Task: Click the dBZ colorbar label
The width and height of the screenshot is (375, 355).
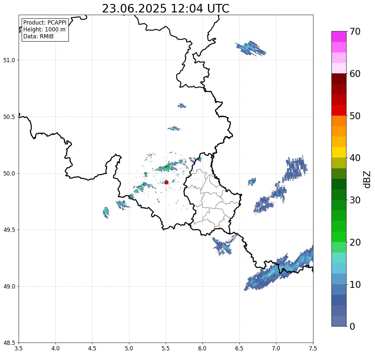Action: 366,179
